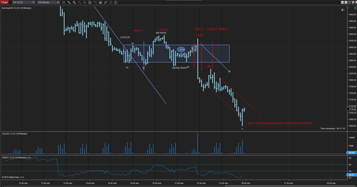
Task: Click the F fixed scale button on price axis
Action: click(355, 8)
